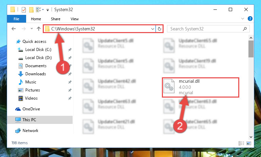The height and width of the screenshot is (157, 261).
Task: Refresh the System32 folder view
Action: coord(159,29)
